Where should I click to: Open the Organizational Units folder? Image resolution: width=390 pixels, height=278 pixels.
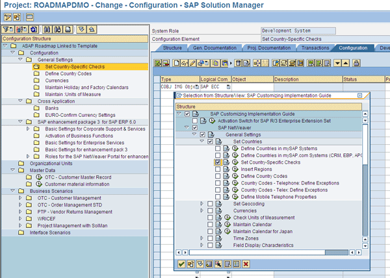click(21, 164)
